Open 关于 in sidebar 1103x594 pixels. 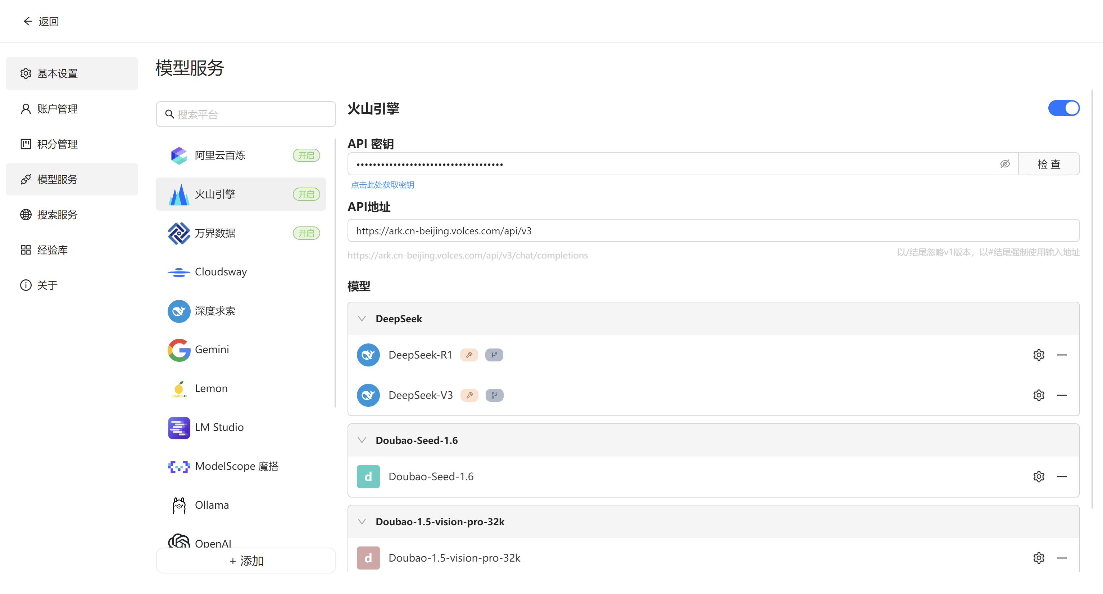72,285
